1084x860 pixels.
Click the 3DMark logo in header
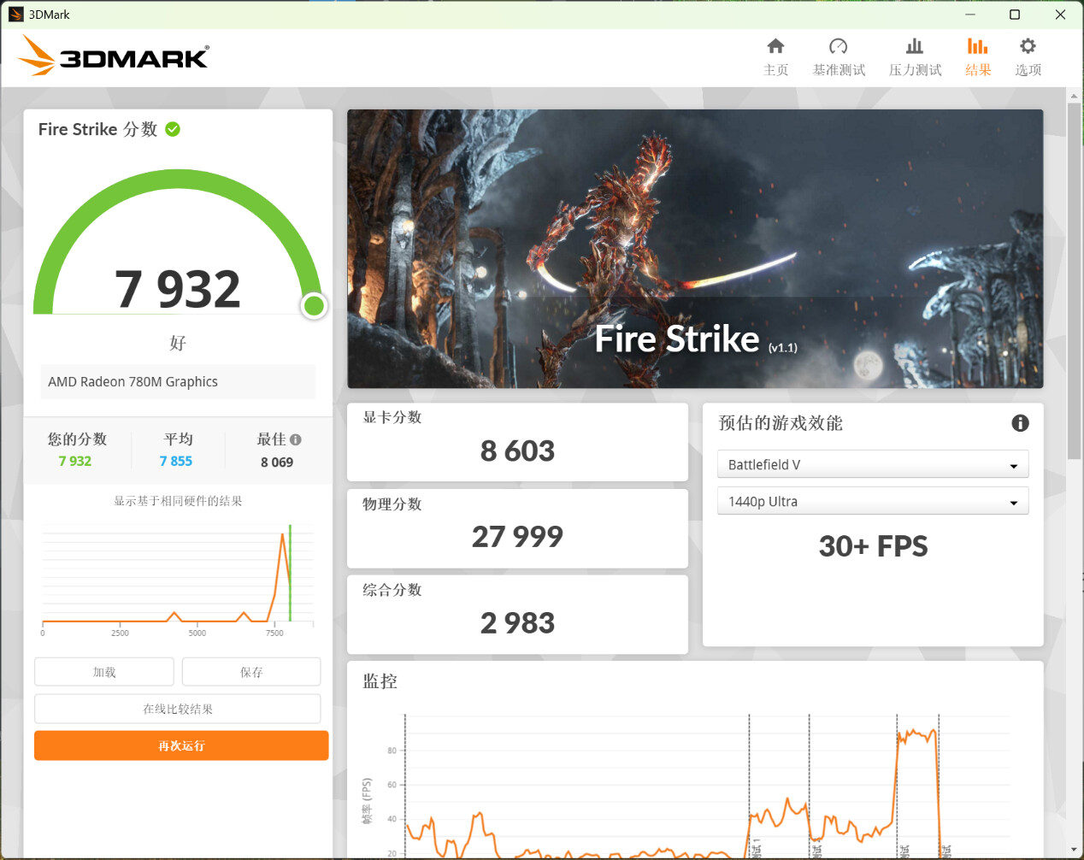[x=114, y=56]
